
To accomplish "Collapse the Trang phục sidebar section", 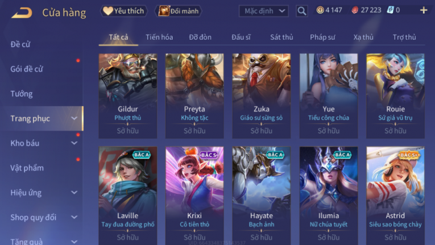I will 74,118.
